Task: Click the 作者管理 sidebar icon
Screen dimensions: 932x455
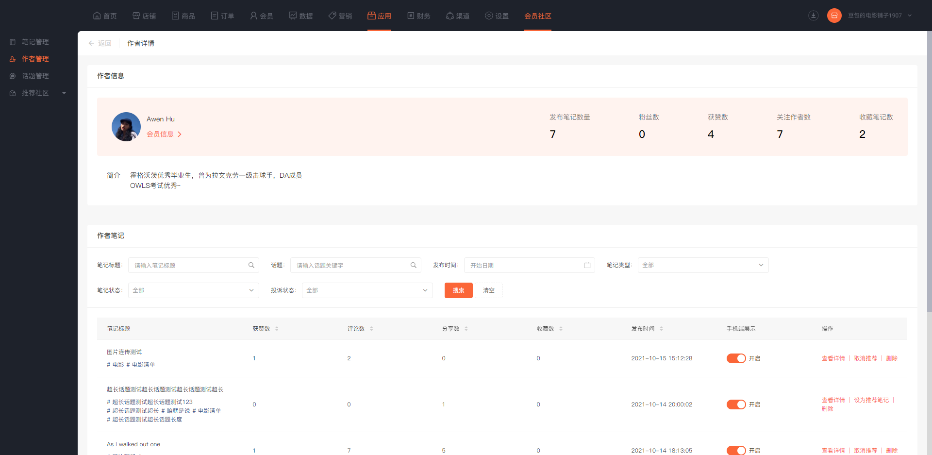Action: (x=13, y=59)
